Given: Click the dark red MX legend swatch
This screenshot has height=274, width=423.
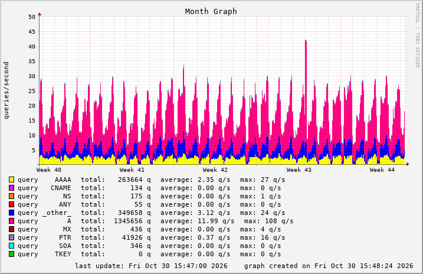Looking at the screenshot, I should [11, 229].
